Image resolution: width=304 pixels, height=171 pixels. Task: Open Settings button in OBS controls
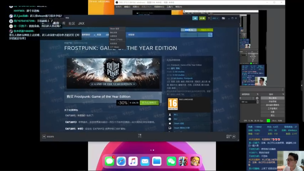(272, 112)
